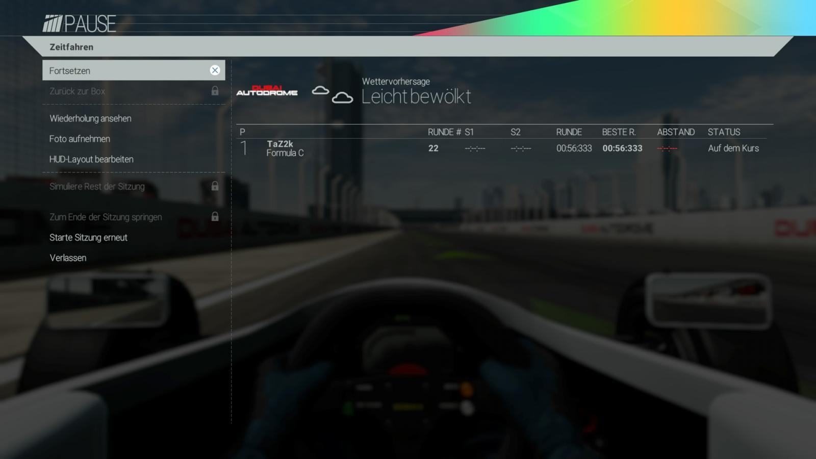Screen dimensions: 816x459
Task: Select Simuliere Rest der Sitzung
Action: tap(134, 186)
